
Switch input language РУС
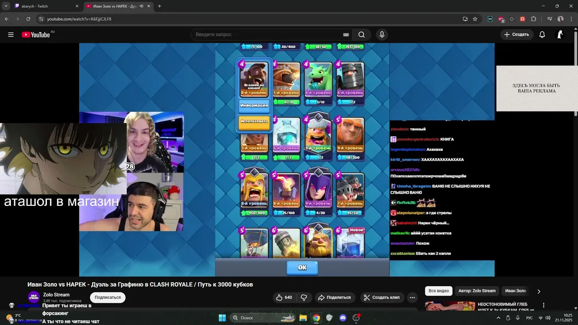click(x=529, y=318)
